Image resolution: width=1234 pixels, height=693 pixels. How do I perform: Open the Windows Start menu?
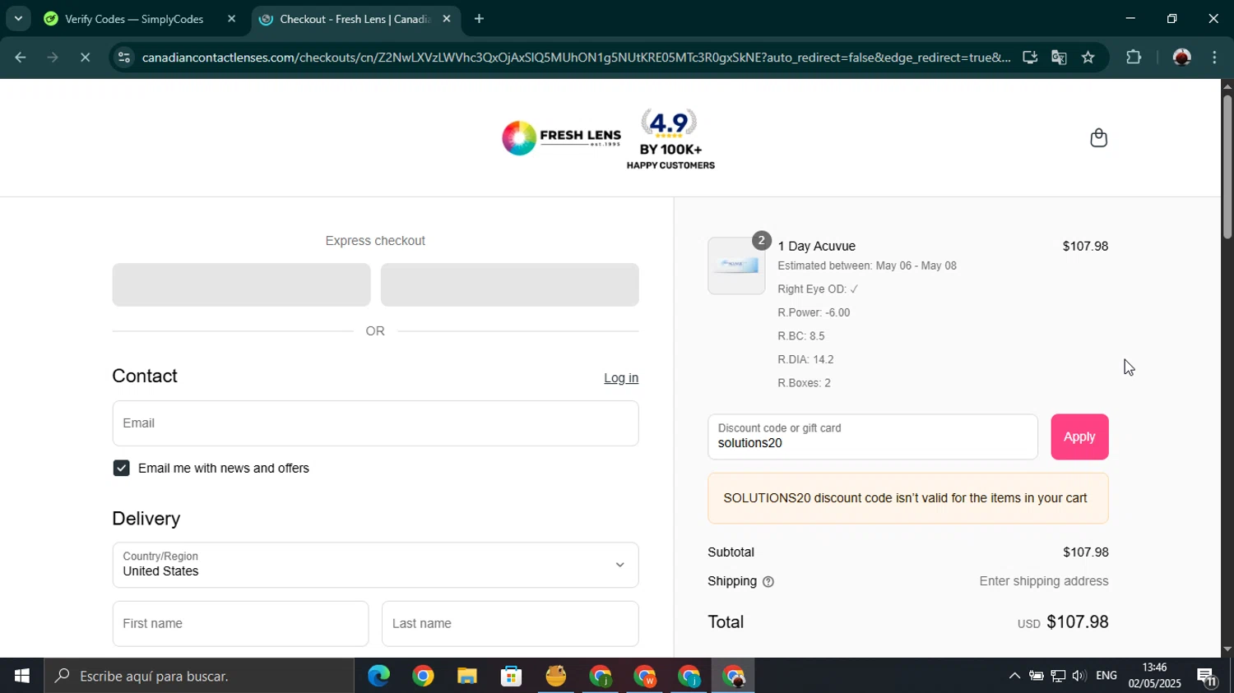click(22, 676)
